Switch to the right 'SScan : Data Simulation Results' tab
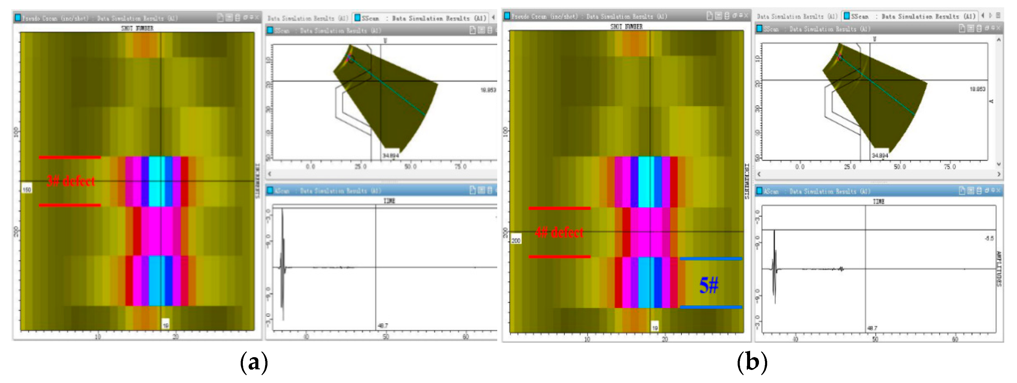The image size is (1017, 383). (x=908, y=16)
